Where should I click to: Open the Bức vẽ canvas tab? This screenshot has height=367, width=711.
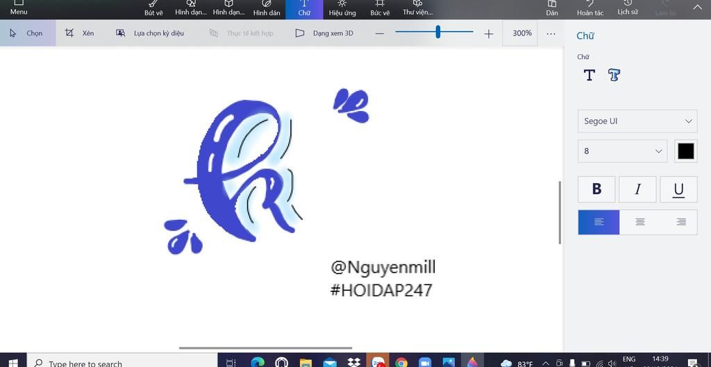point(380,9)
